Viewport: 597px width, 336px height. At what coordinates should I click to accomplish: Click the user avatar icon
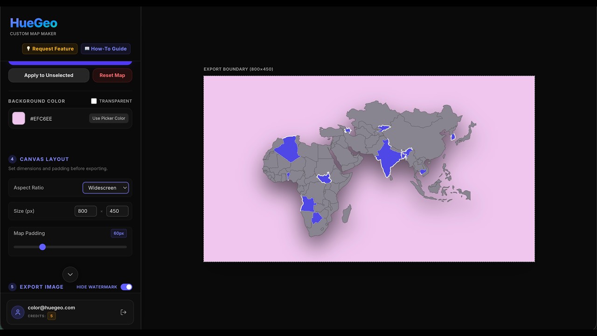(x=18, y=312)
